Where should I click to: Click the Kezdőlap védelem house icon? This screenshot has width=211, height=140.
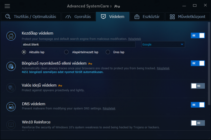(11, 36)
